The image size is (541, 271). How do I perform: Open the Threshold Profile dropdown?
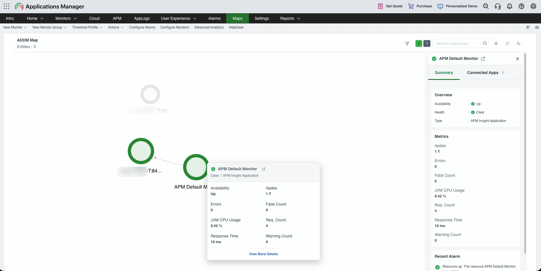(x=87, y=27)
